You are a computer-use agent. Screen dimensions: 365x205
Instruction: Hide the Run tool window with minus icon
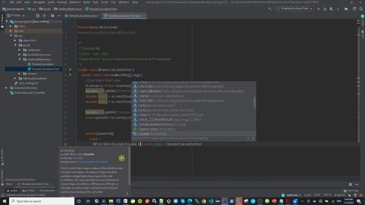tap(357, 184)
